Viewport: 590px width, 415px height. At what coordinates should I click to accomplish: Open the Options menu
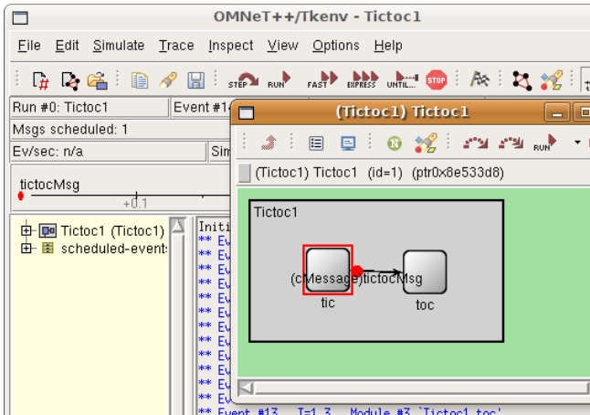coord(335,46)
